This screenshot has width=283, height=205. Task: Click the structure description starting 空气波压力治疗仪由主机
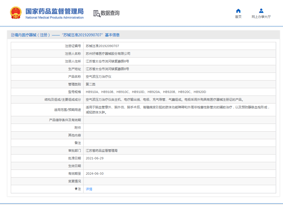(x=165, y=100)
